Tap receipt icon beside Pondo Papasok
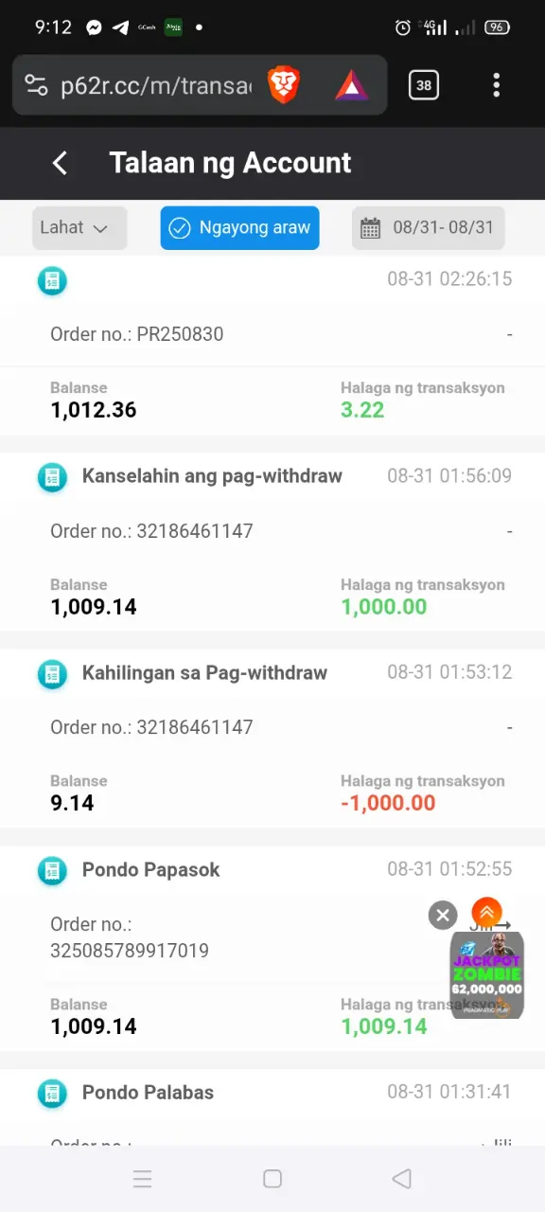Image resolution: width=545 pixels, height=1212 pixels. point(52,870)
